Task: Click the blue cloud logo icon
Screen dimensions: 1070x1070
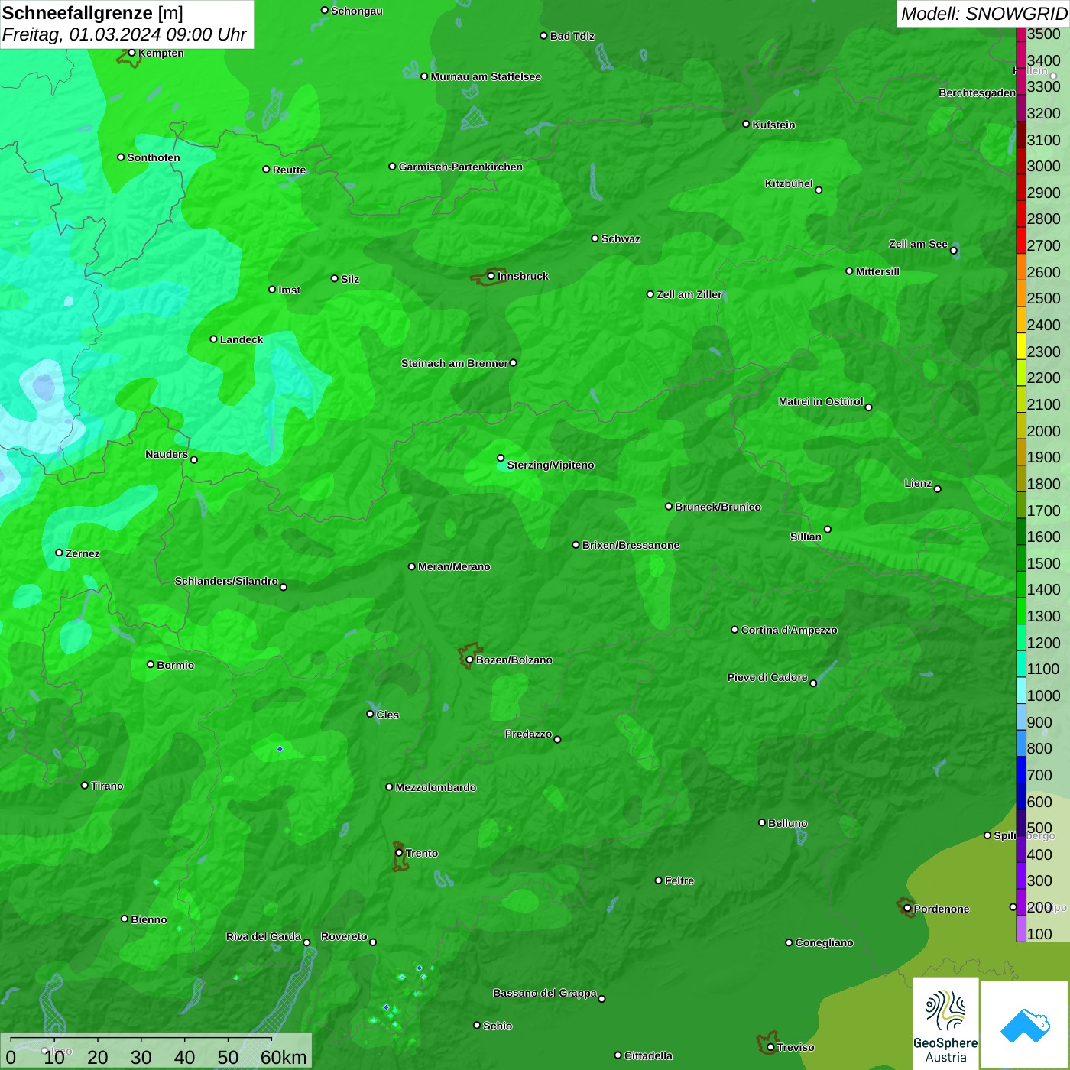Action: click(x=1024, y=1025)
